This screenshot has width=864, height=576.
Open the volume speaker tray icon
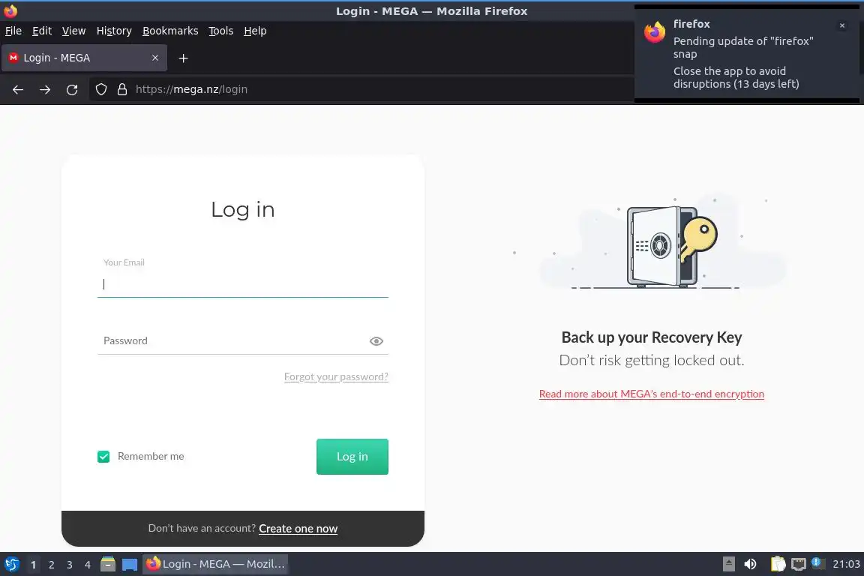pos(751,564)
